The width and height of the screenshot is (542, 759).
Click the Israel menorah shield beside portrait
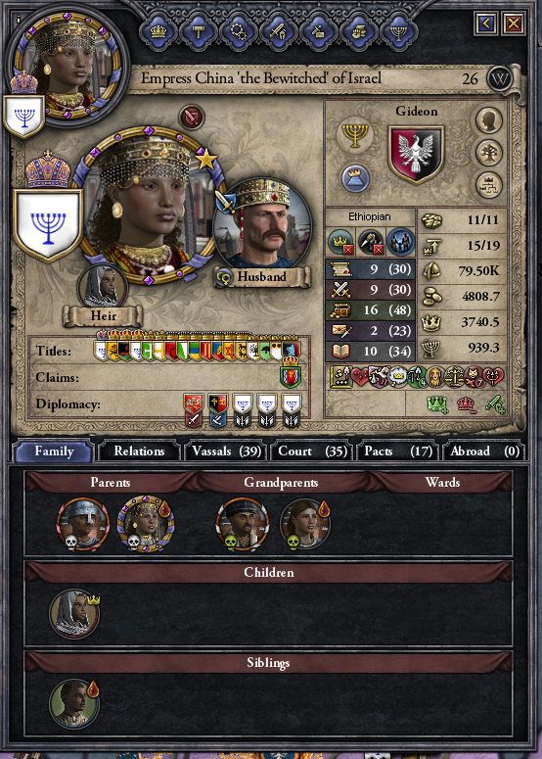click(47, 223)
